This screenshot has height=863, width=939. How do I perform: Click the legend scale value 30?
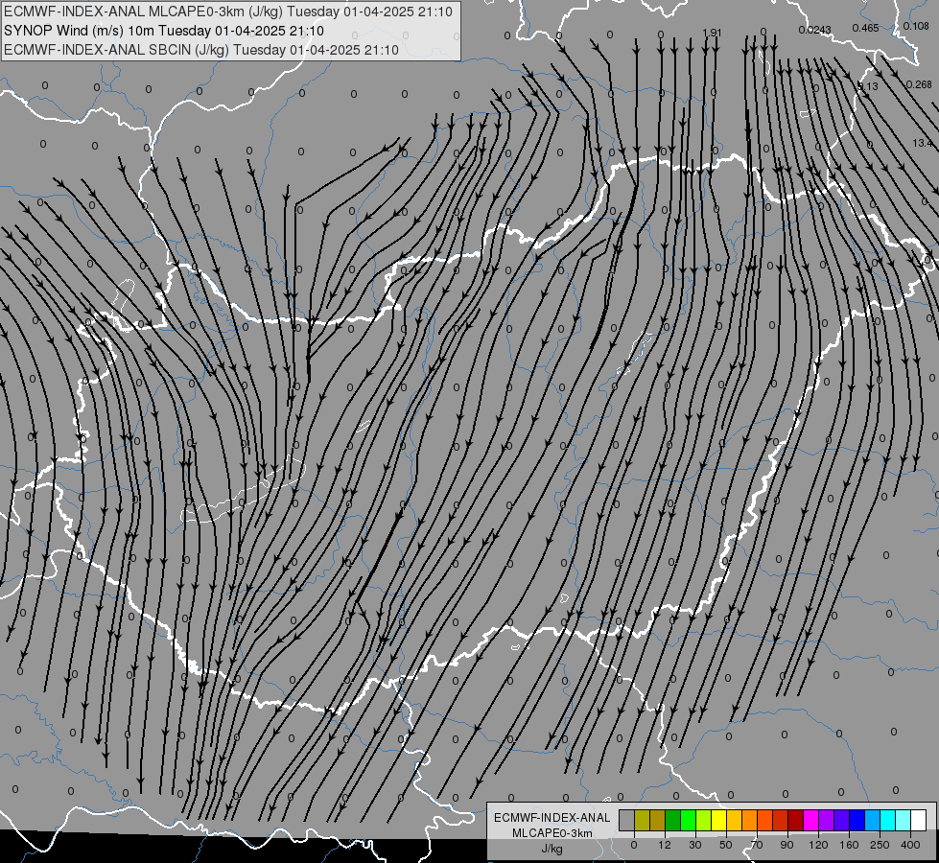pos(695,845)
